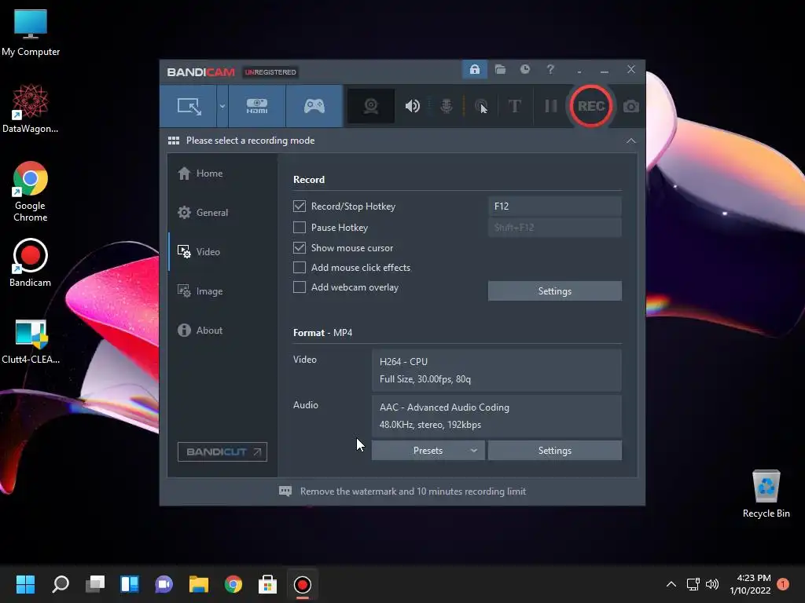
Task: Open the network icon in system tray
Action: pyautogui.click(x=693, y=584)
